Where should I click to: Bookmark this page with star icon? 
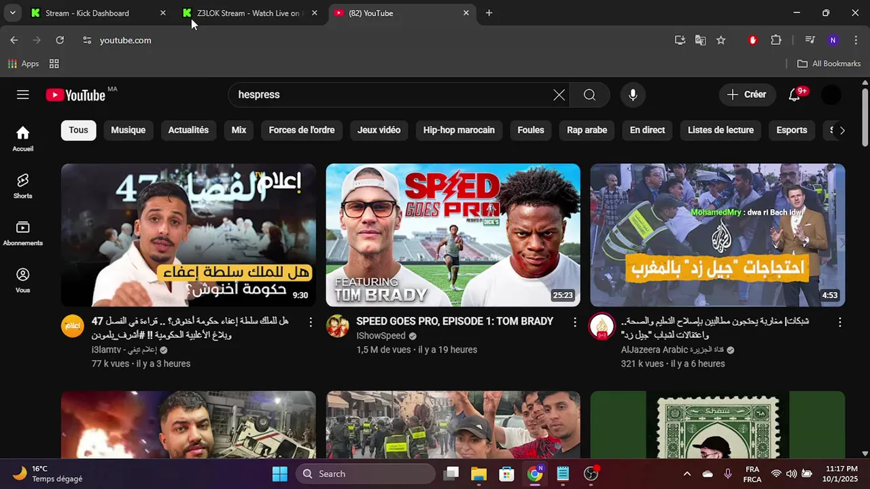721,40
